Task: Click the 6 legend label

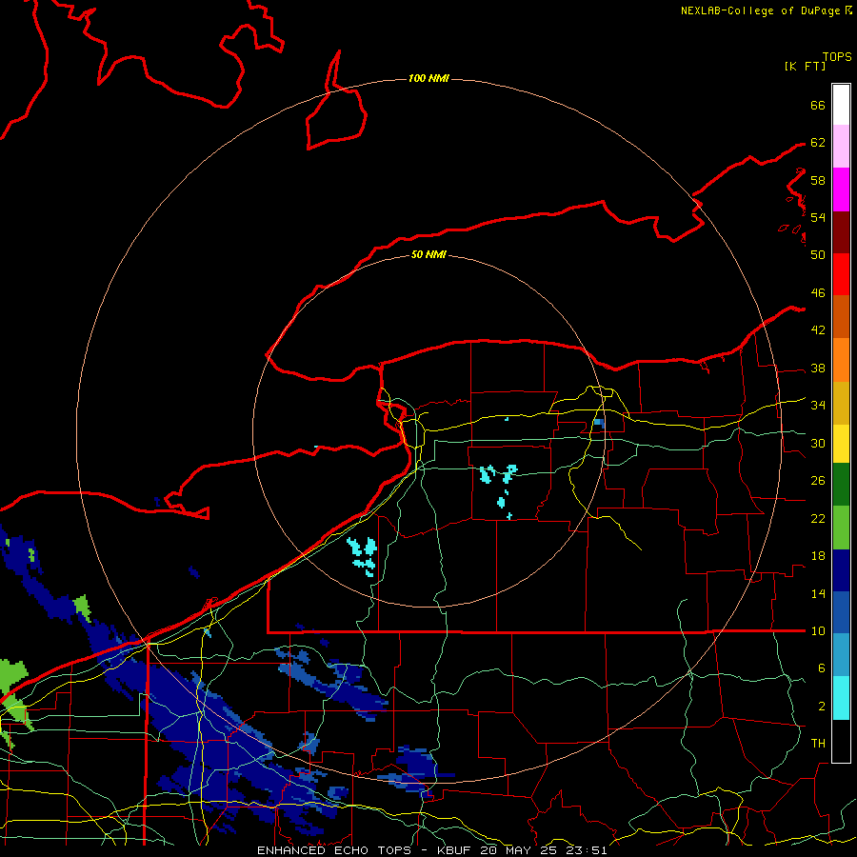Action: pos(821,668)
